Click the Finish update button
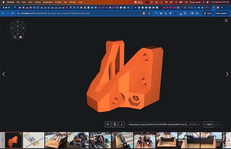Image resolution: width=231 pixels, height=149 pixels. [x=221, y=13]
